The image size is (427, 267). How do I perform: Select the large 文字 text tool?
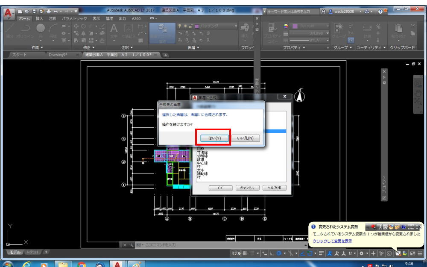[x=114, y=30]
